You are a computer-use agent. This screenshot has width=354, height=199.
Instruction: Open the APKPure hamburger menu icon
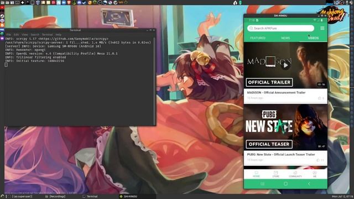pyautogui.click(x=322, y=28)
